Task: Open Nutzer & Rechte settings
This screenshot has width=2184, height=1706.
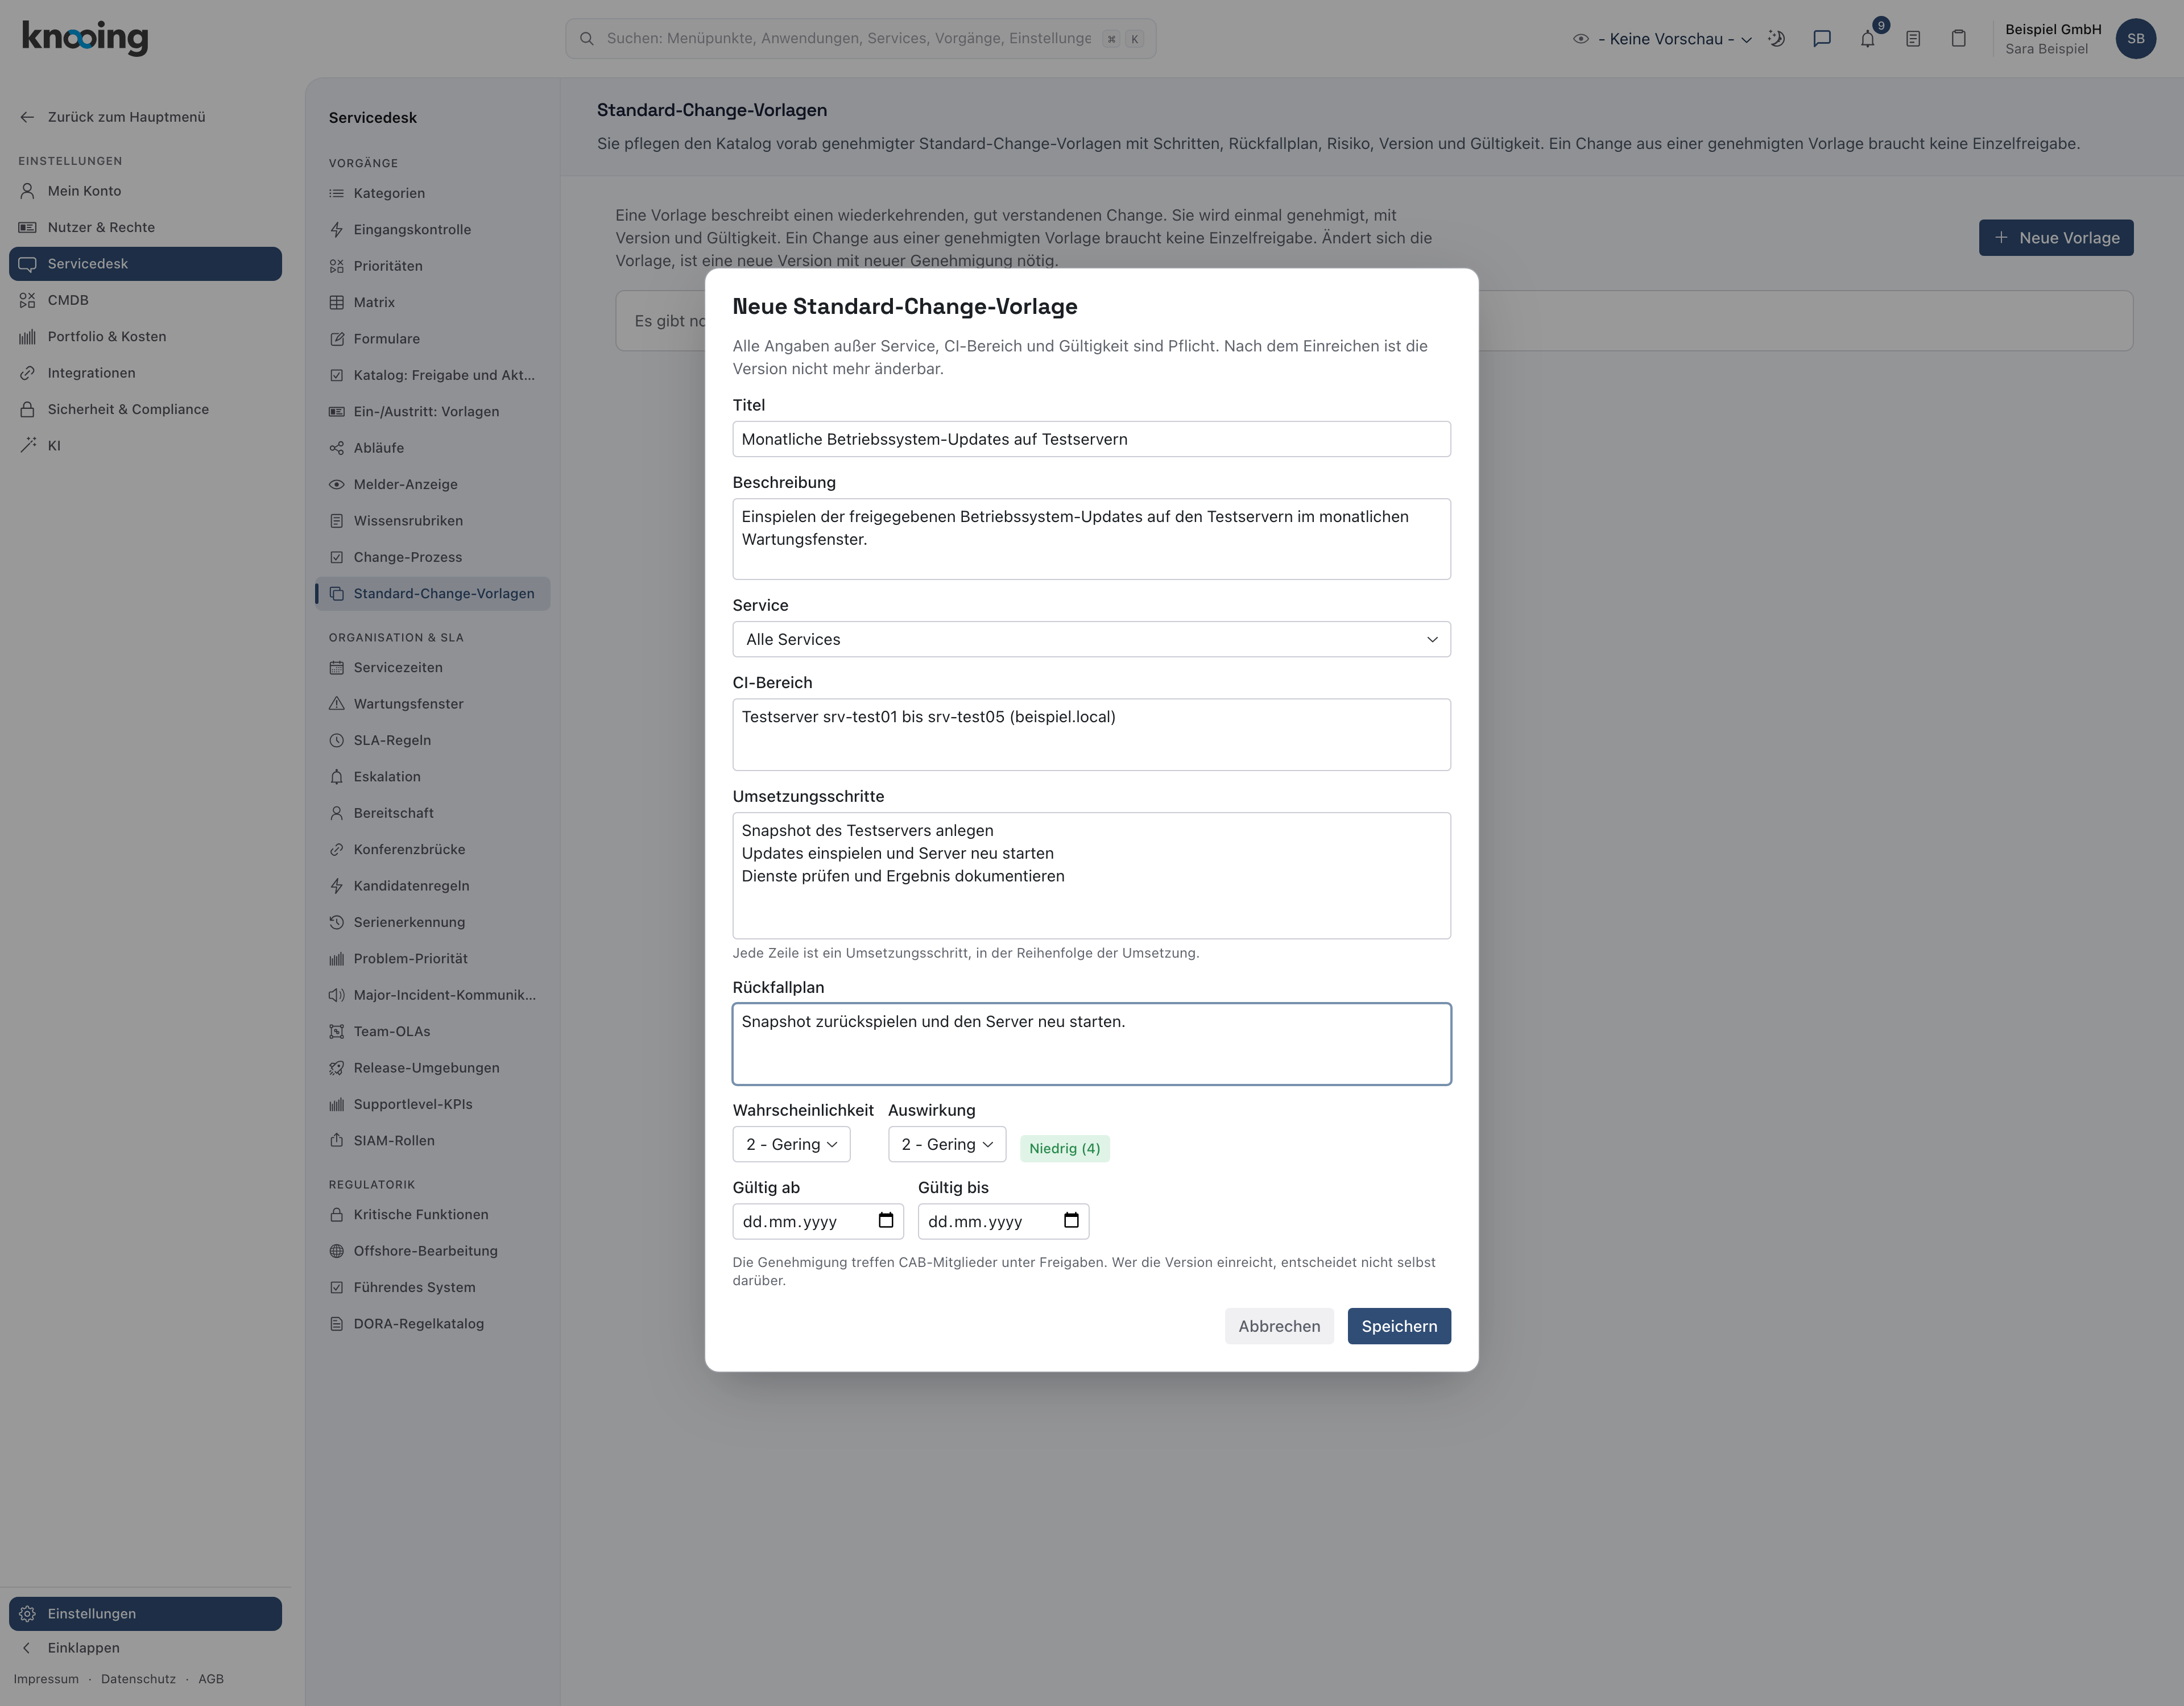Action: [145, 227]
